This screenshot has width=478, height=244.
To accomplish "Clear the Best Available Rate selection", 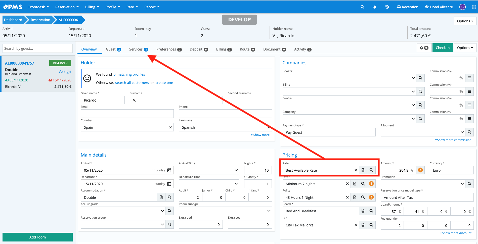I will coord(356,170).
